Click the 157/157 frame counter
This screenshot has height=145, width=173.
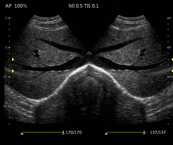(157, 133)
